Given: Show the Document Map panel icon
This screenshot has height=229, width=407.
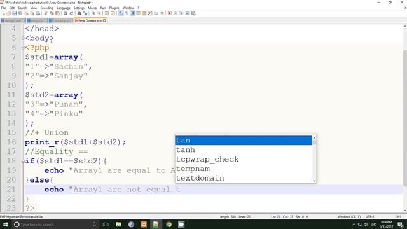Looking at the screenshot, I should click(144, 13).
